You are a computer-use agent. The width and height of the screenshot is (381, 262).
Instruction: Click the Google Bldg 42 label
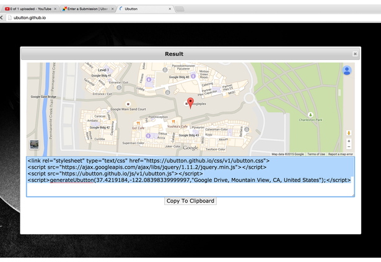[100, 127]
